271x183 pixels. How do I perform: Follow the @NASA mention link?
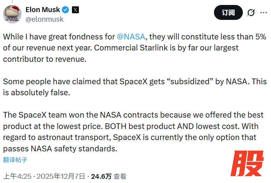[131, 36]
